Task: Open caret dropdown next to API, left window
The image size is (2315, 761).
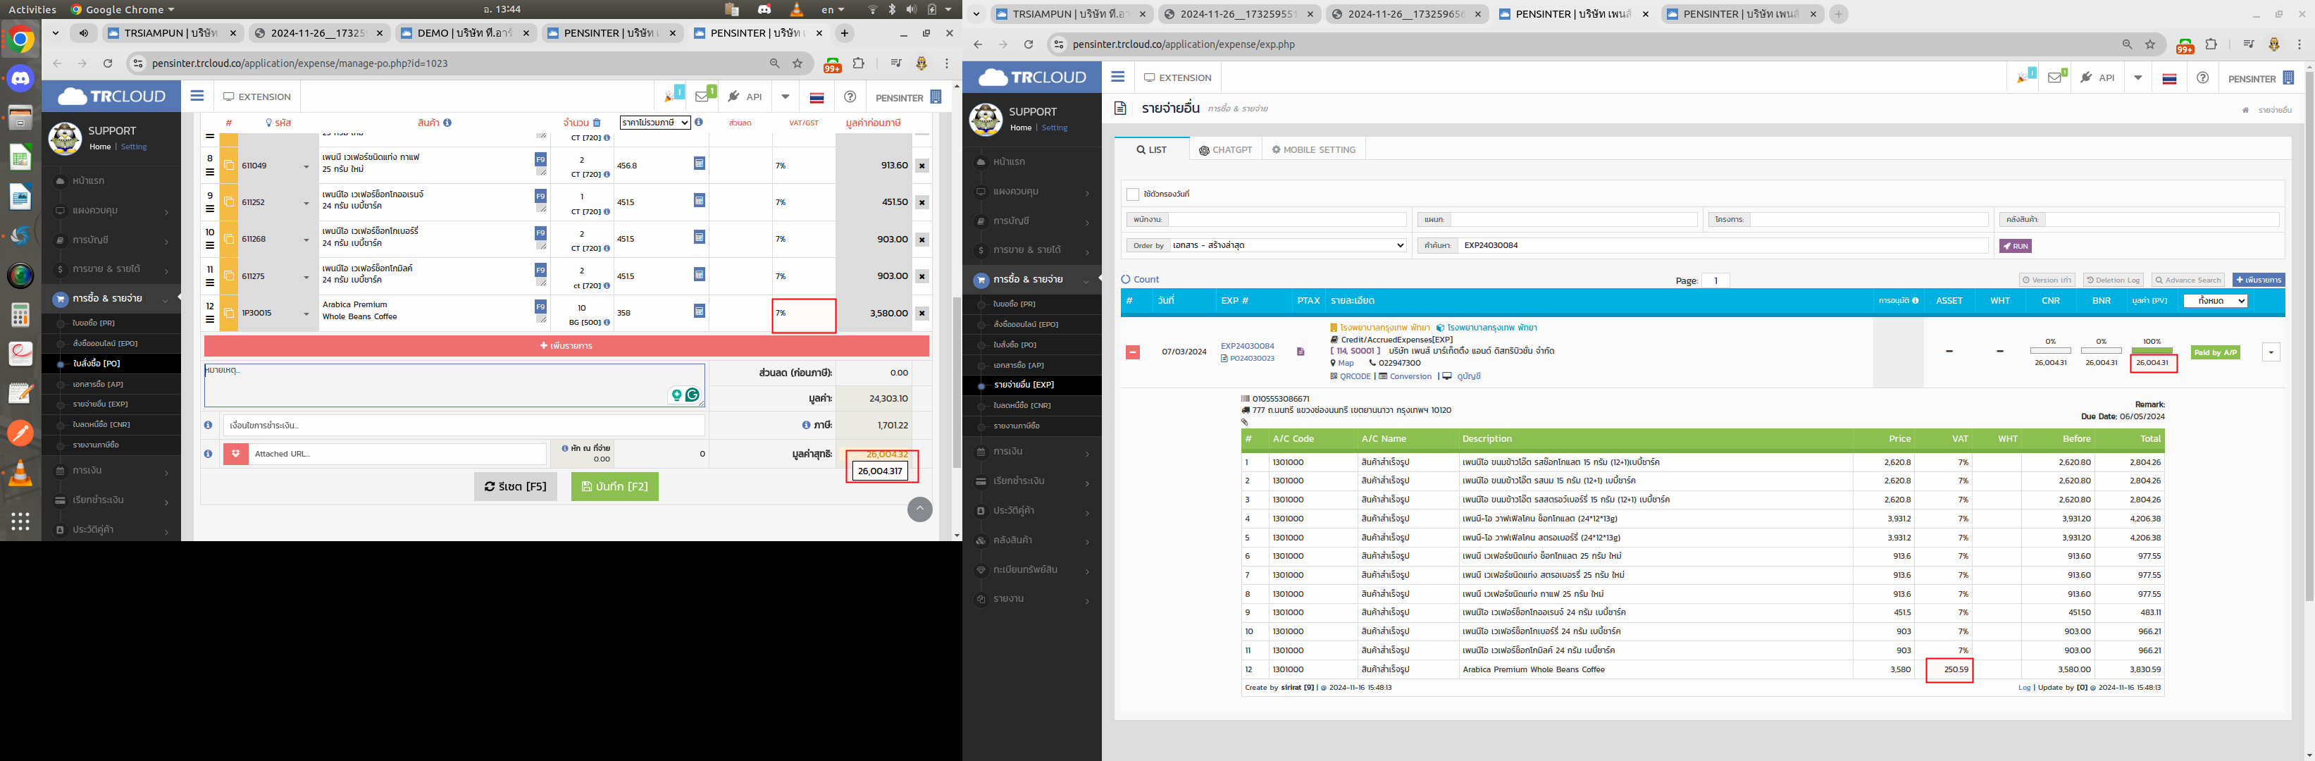Action: tap(785, 96)
